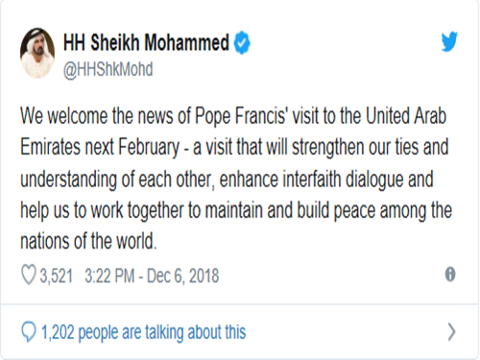Click the Dec 6, 2018 date
The image size is (480, 360).
(x=182, y=276)
